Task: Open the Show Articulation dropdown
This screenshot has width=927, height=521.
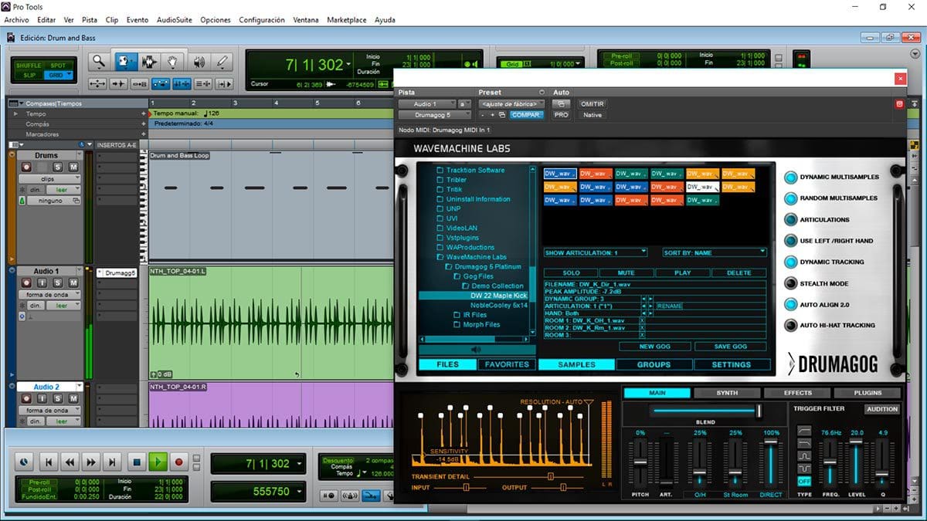Action: coord(596,252)
